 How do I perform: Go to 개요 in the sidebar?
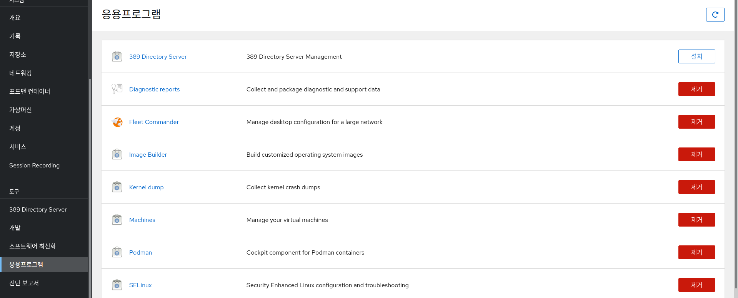(x=44, y=18)
